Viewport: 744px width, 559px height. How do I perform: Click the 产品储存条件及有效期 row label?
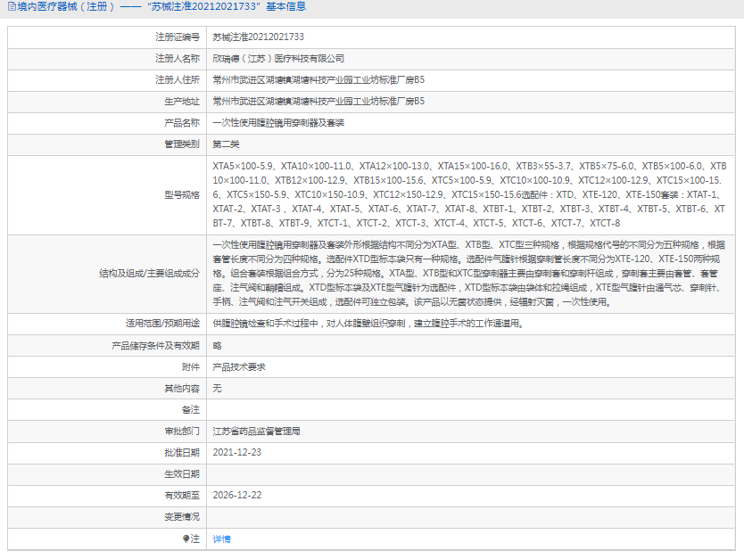point(155,346)
